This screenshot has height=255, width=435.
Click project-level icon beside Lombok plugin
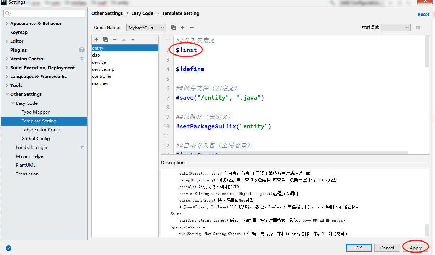click(82, 147)
